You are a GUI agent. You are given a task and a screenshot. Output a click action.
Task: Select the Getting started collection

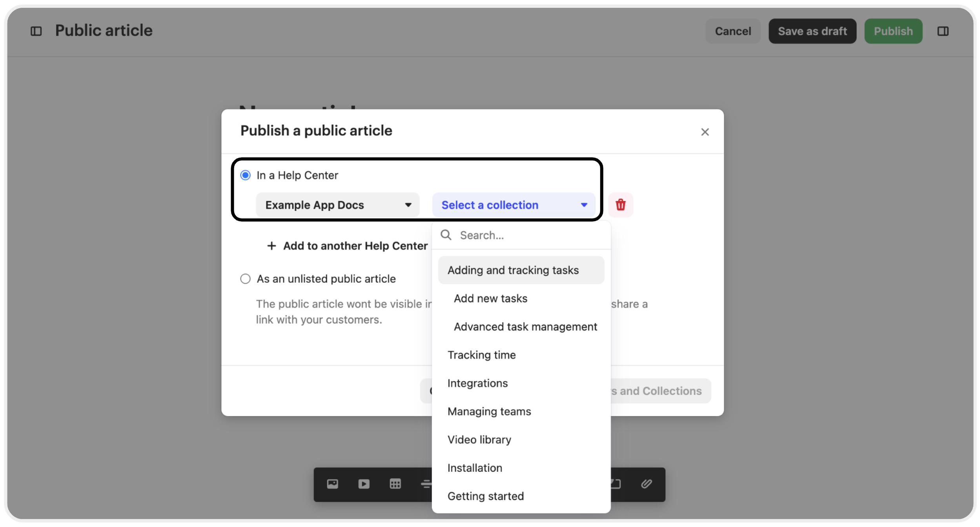485,496
